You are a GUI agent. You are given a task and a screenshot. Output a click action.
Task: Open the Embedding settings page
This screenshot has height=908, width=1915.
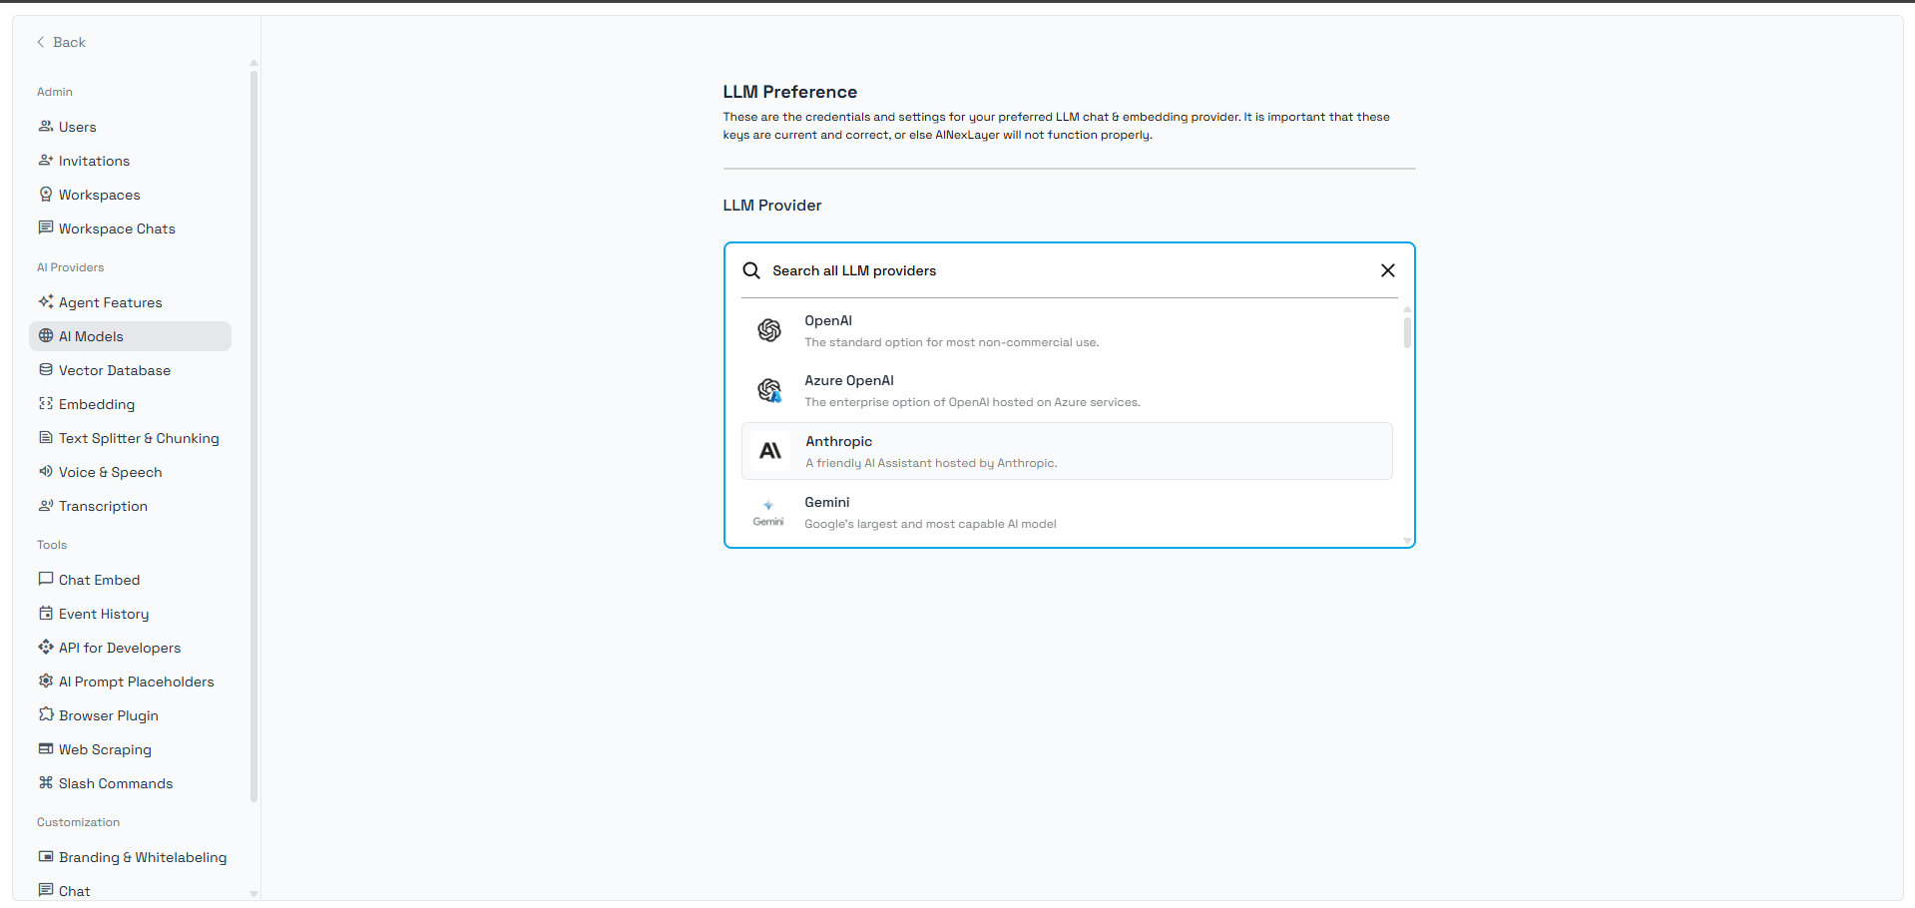[96, 404]
